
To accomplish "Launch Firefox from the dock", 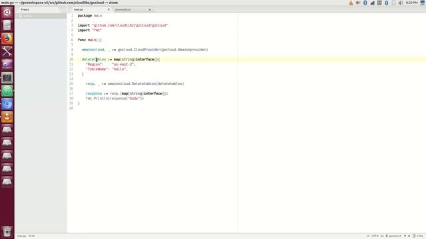I will click(x=7, y=39).
